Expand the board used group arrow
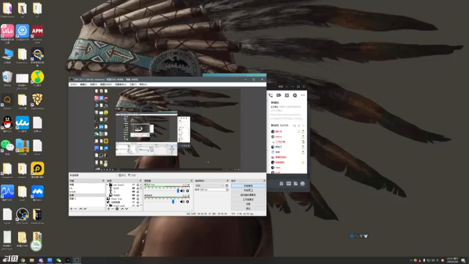 [107, 206]
